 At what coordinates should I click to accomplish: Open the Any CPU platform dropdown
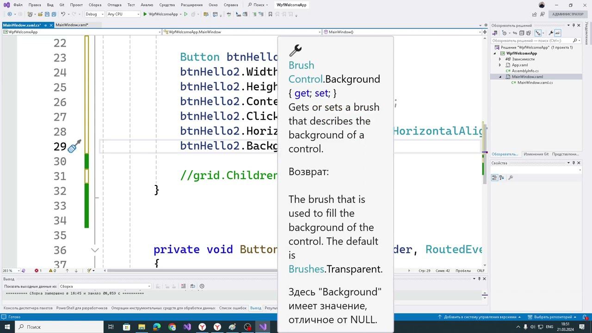[123, 14]
